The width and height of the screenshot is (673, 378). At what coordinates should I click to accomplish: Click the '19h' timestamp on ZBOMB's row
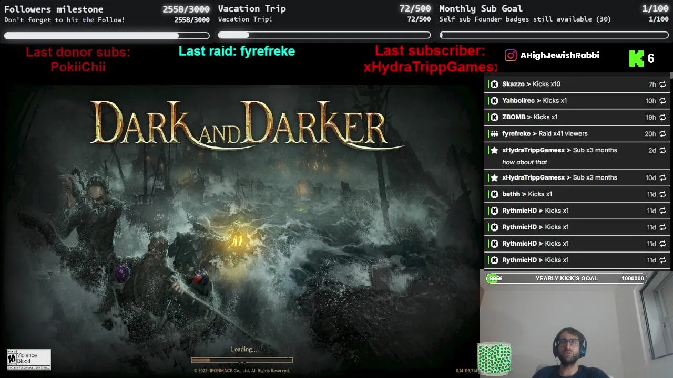pyautogui.click(x=651, y=117)
